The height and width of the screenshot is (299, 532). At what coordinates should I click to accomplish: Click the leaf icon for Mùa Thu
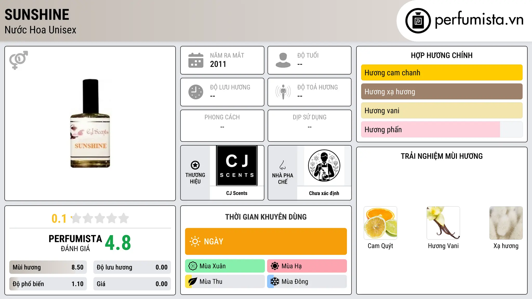click(193, 282)
